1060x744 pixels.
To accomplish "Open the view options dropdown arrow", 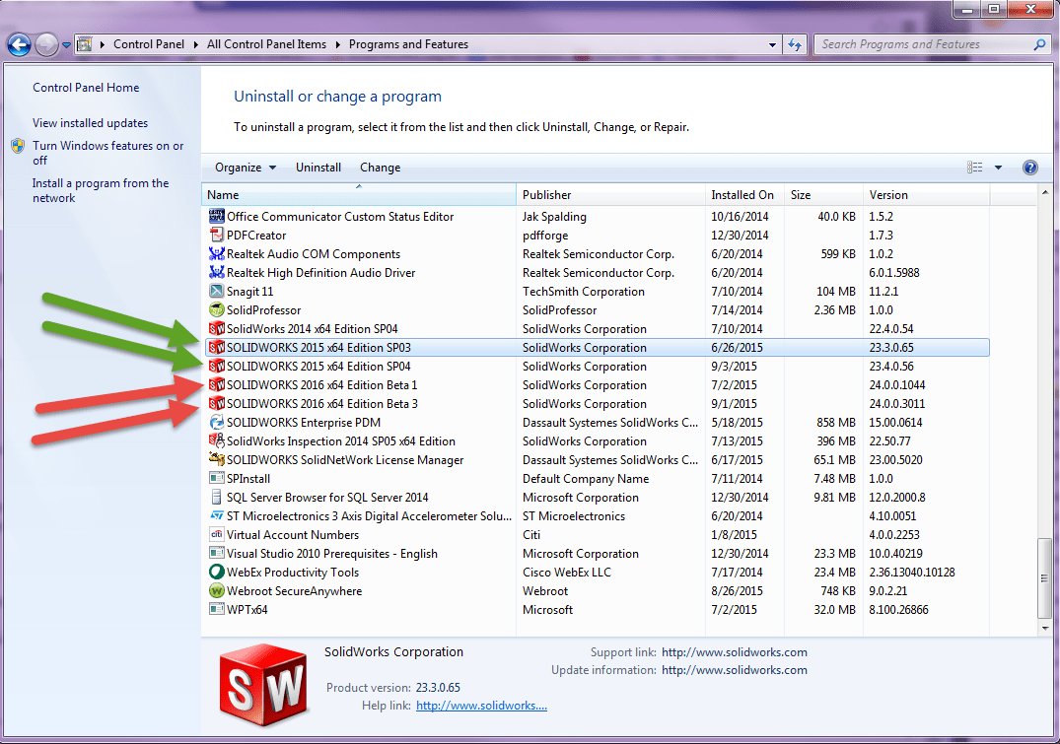I will 998,168.
